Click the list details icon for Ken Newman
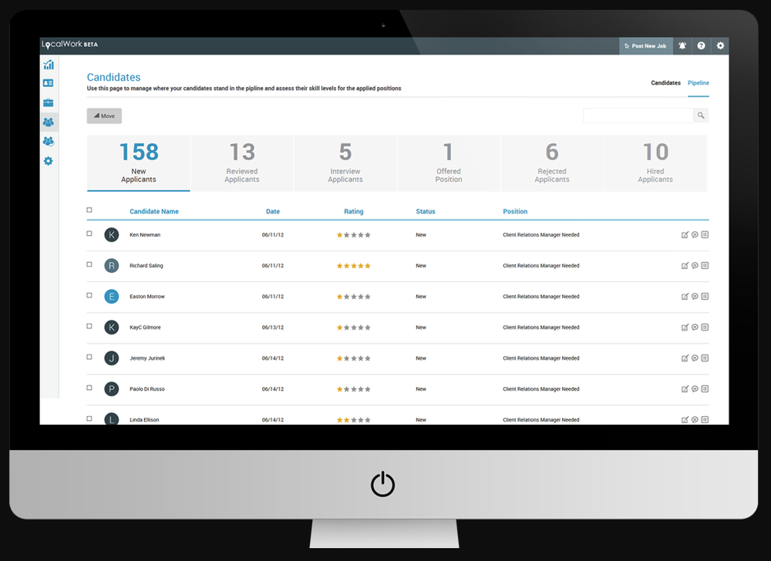The height and width of the screenshot is (561, 771). 705,235
